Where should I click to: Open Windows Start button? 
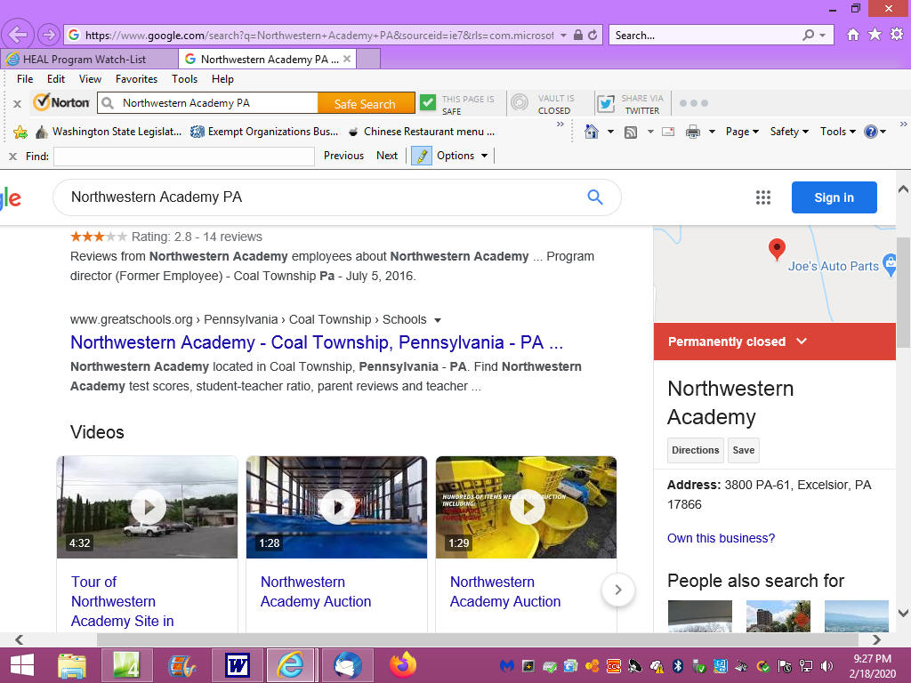click(x=22, y=665)
